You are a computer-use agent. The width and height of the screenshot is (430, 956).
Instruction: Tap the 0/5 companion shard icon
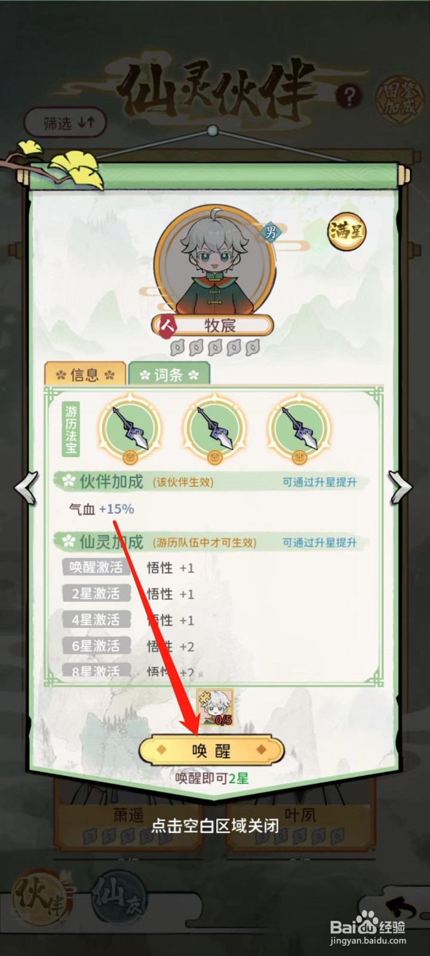pos(214,707)
